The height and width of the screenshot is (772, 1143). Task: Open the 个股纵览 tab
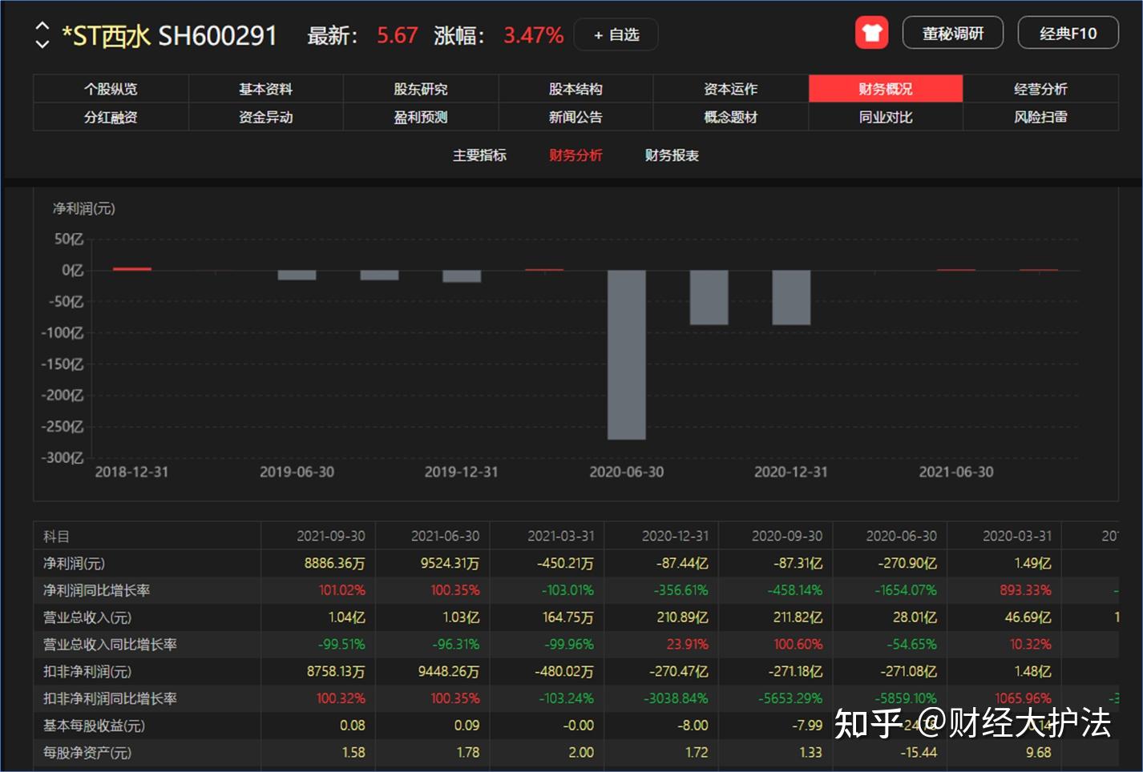(x=111, y=88)
